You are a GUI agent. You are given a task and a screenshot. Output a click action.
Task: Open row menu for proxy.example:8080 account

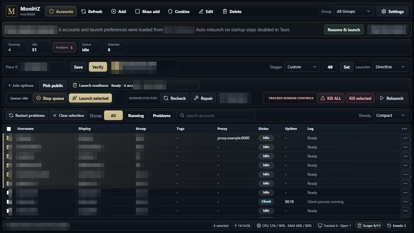point(405,138)
